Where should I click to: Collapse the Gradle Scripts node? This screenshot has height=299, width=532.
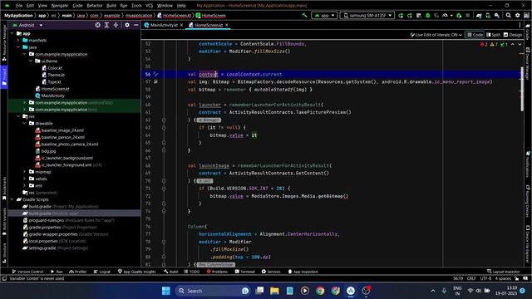[x=12, y=199]
